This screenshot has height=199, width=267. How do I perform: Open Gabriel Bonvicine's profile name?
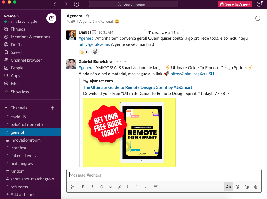tap(95, 62)
